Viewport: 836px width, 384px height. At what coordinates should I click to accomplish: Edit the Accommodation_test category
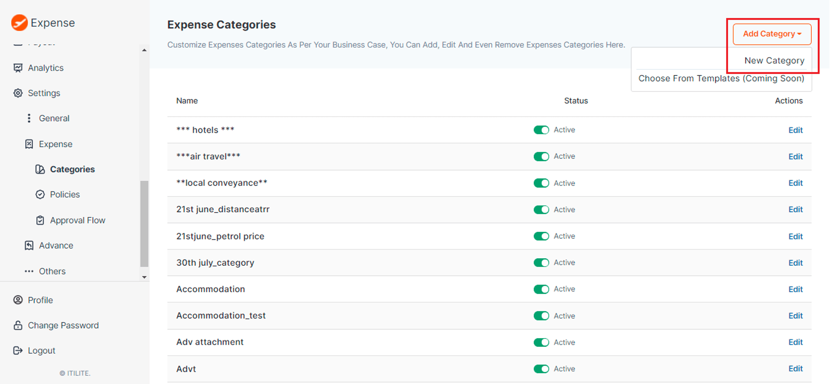coord(795,315)
